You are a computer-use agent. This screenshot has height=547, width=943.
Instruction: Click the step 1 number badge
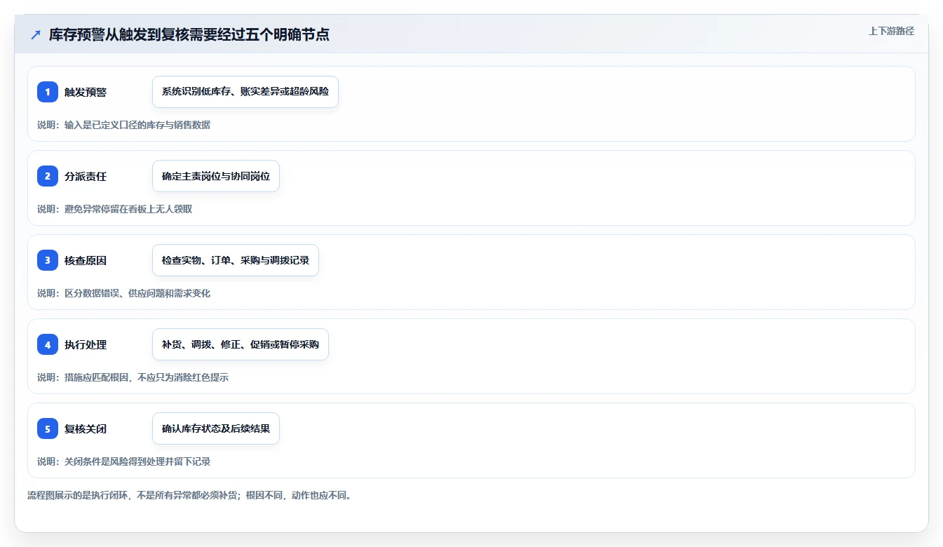coord(48,92)
